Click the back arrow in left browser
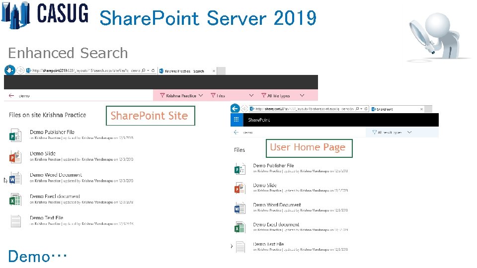 point(9,70)
